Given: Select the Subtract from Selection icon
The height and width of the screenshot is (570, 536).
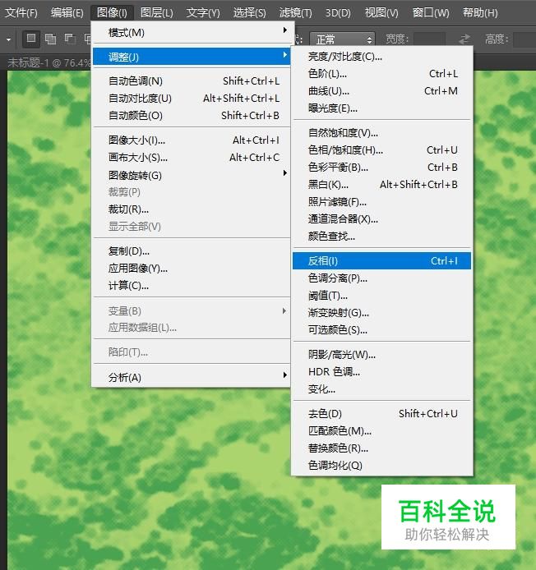Looking at the screenshot, I should (70, 39).
